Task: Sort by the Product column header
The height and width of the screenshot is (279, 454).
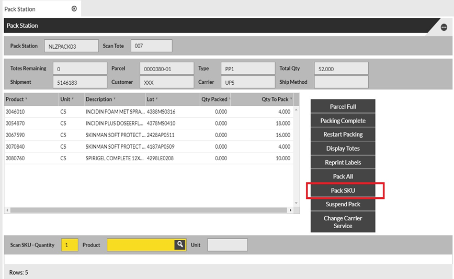Action: coord(16,99)
